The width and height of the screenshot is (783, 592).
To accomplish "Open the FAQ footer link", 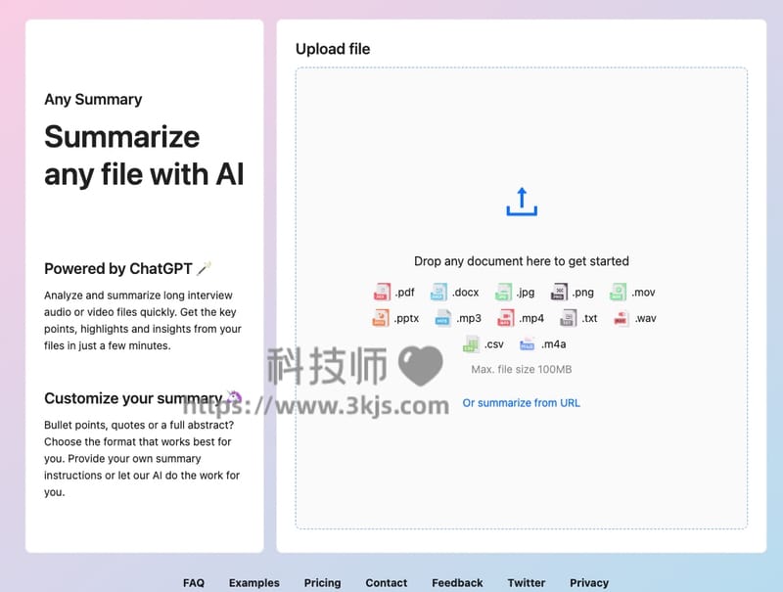I will tap(194, 582).
